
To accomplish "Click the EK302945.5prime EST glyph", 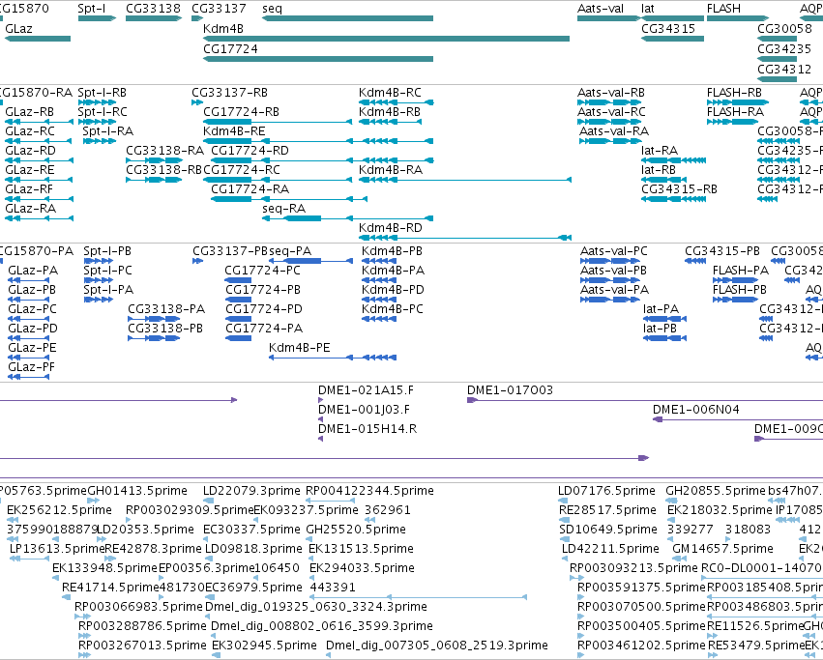I will (x=216, y=655).
